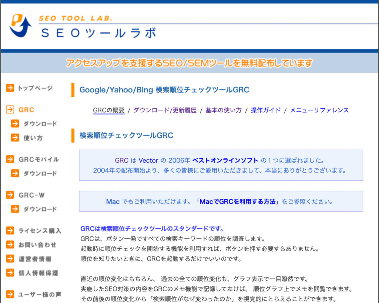379x303 pixels.
Task: Click GRC link in Vector notice box
Action: pos(121,160)
